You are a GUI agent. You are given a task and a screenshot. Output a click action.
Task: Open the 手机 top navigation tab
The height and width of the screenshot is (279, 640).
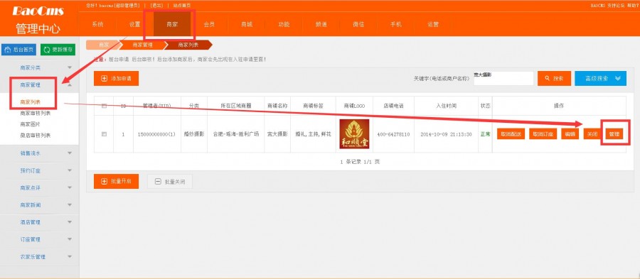click(x=395, y=24)
